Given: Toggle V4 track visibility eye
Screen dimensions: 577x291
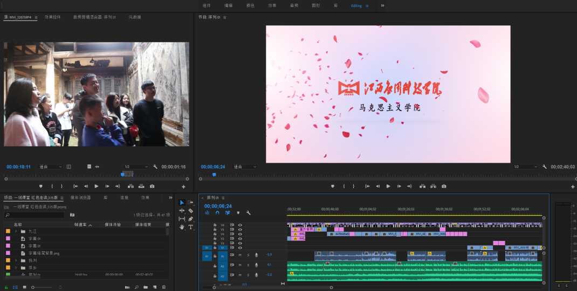Looking at the screenshot, I should 240,234.
